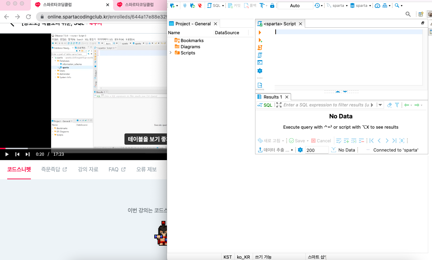The width and height of the screenshot is (432, 260).
Task: Go to last row arrow icon
Action: [394, 141]
